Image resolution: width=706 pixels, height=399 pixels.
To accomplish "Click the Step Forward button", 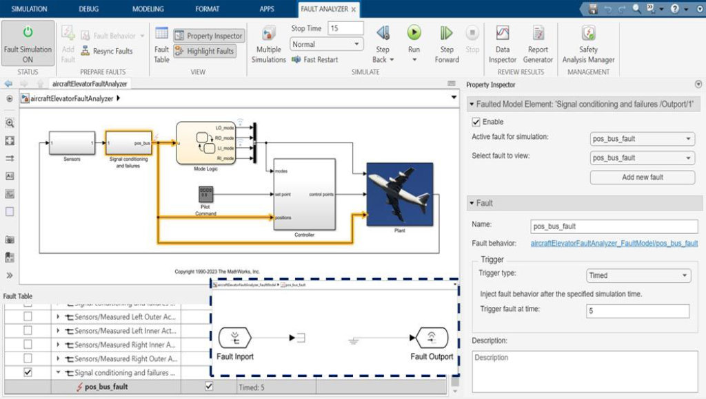I will 447,45.
